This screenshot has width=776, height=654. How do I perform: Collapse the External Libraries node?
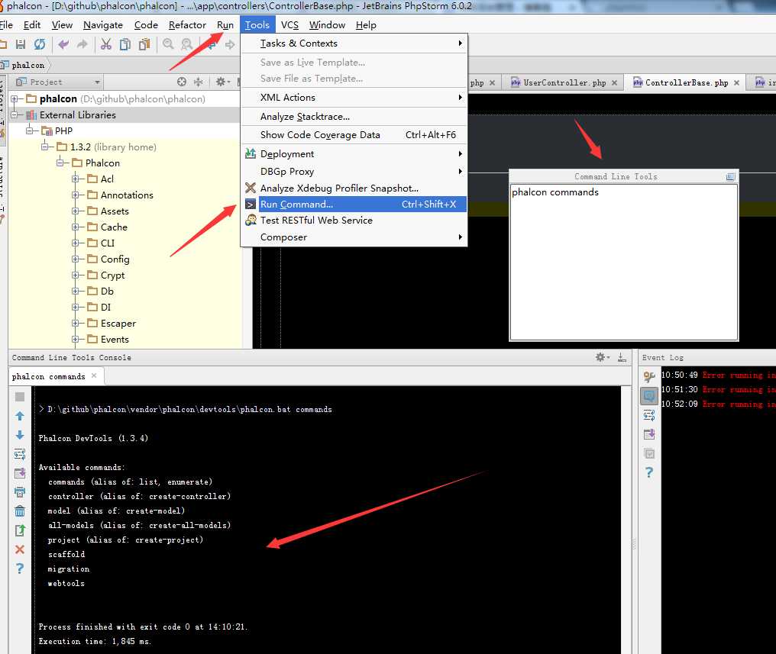point(15,114)
